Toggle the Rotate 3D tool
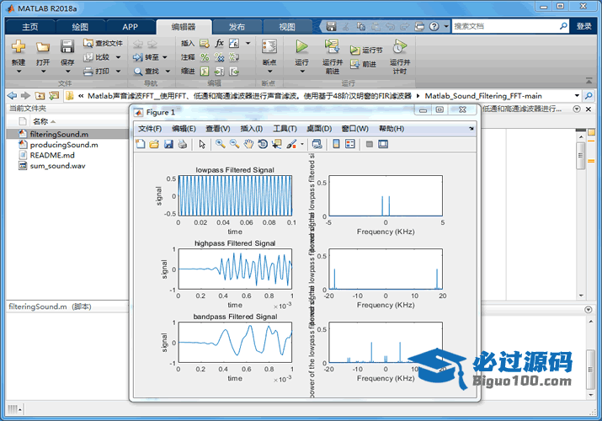 click(x=263, y=144)
